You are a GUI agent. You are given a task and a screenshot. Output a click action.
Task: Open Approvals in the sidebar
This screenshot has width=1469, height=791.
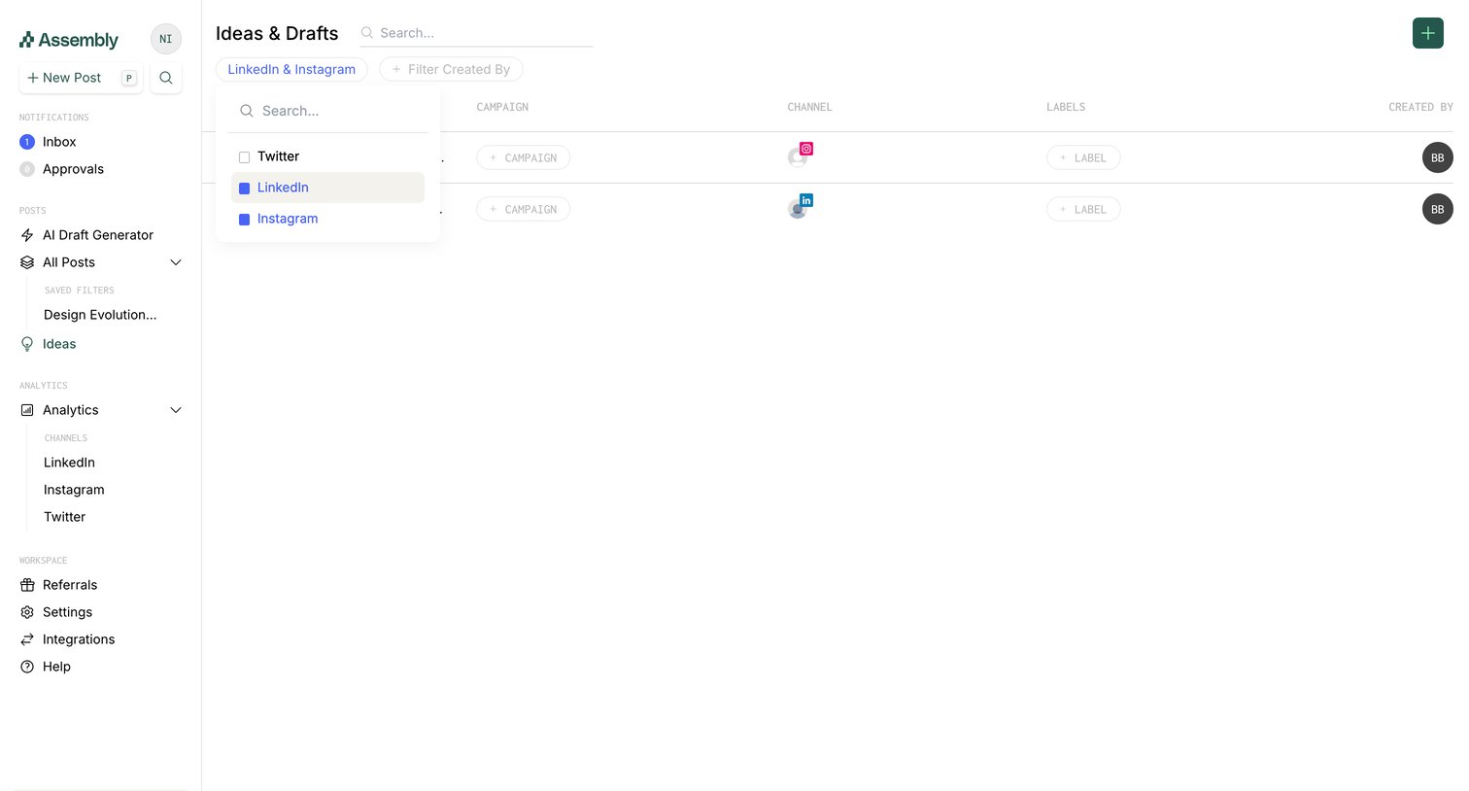click(73, 169)
